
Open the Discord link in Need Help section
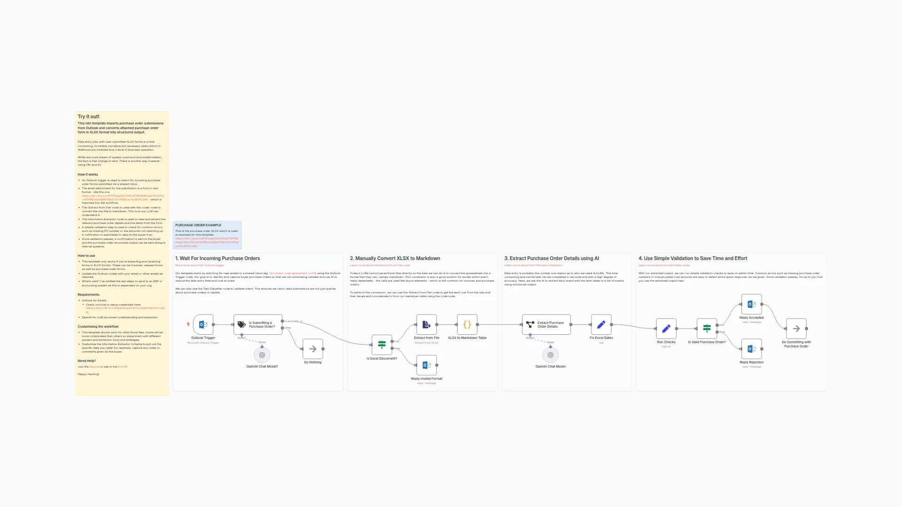tap(94, 367)
